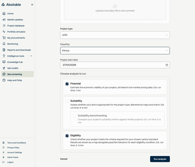This screenshot has height=167, width=195.
Task: Uncheck the Financial analysis checkbox
Action: coord(67,84)
